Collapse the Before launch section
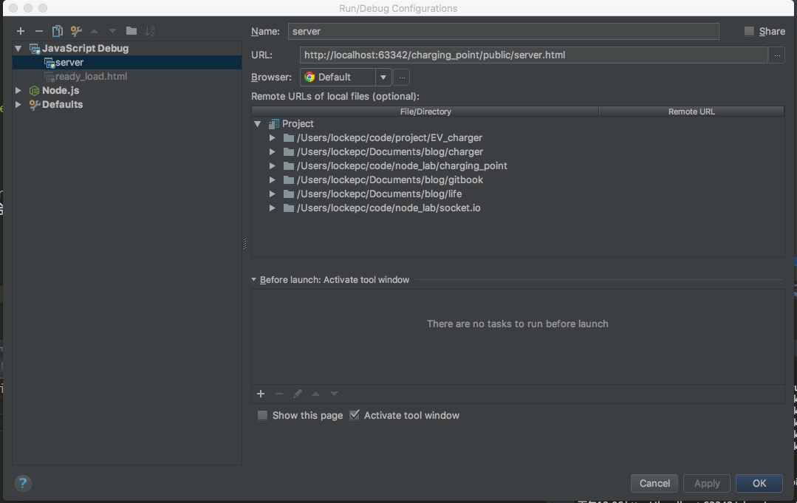This screenshot has width=797, height=503. coord(254,280)
